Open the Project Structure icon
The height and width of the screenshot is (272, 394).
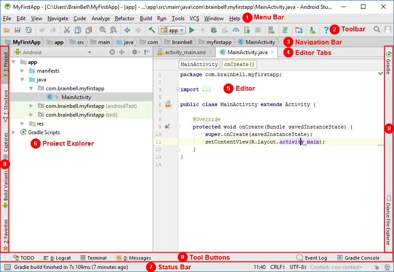[x=299, y=30]
